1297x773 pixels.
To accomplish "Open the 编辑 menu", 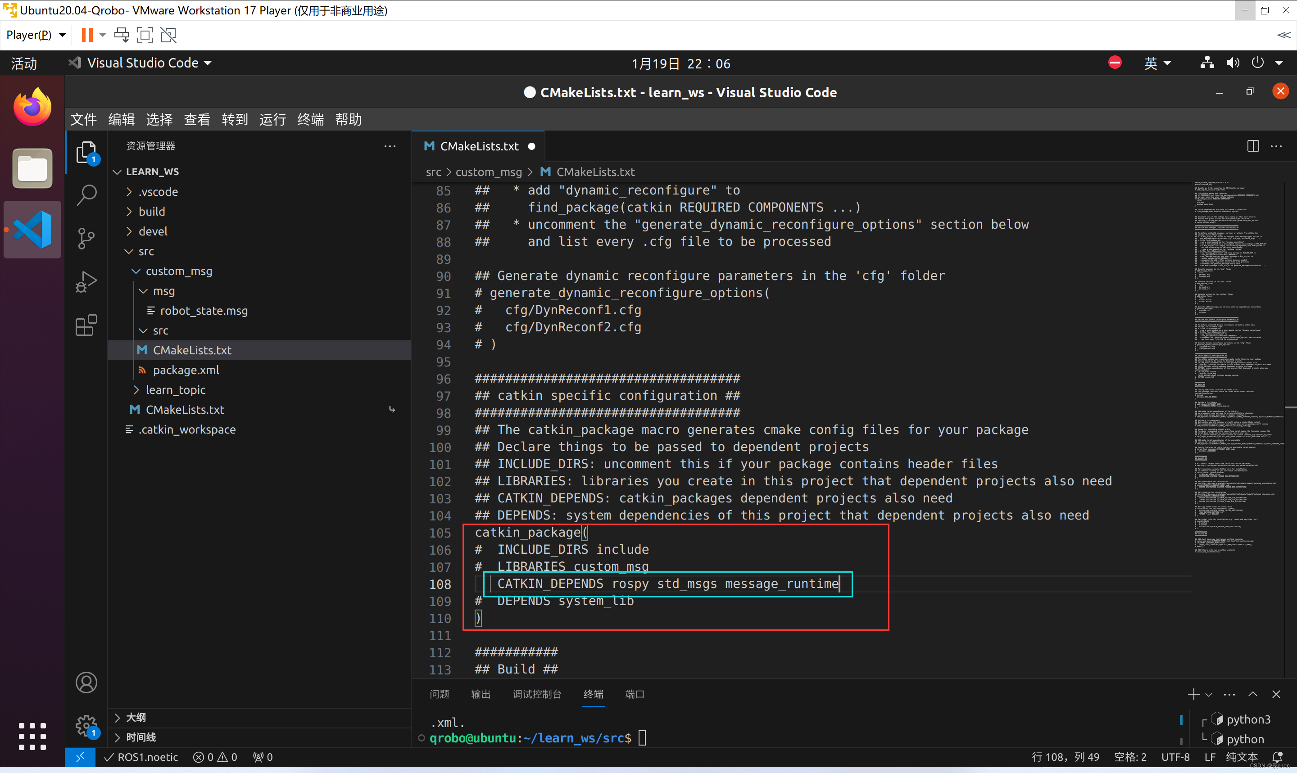I will 121,119.
